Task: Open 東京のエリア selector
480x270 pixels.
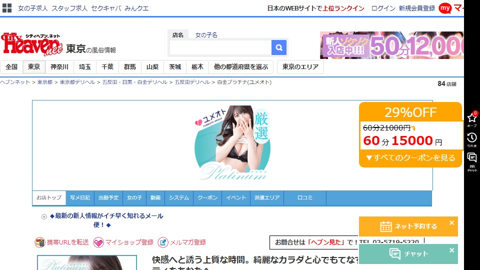Action: 300,66
